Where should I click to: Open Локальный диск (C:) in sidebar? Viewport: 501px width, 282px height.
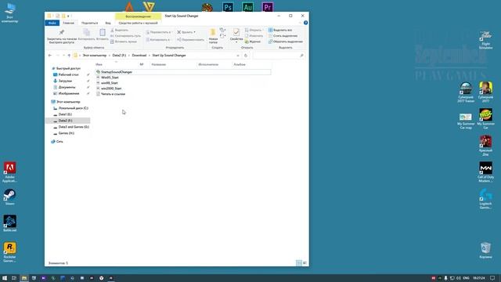pos(73,108)
